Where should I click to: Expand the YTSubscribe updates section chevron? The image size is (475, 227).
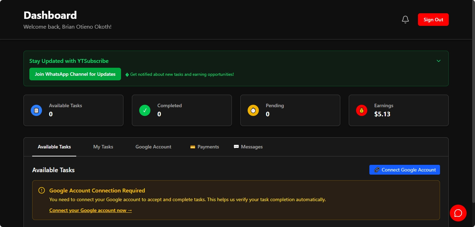click(x=438, y=61)
